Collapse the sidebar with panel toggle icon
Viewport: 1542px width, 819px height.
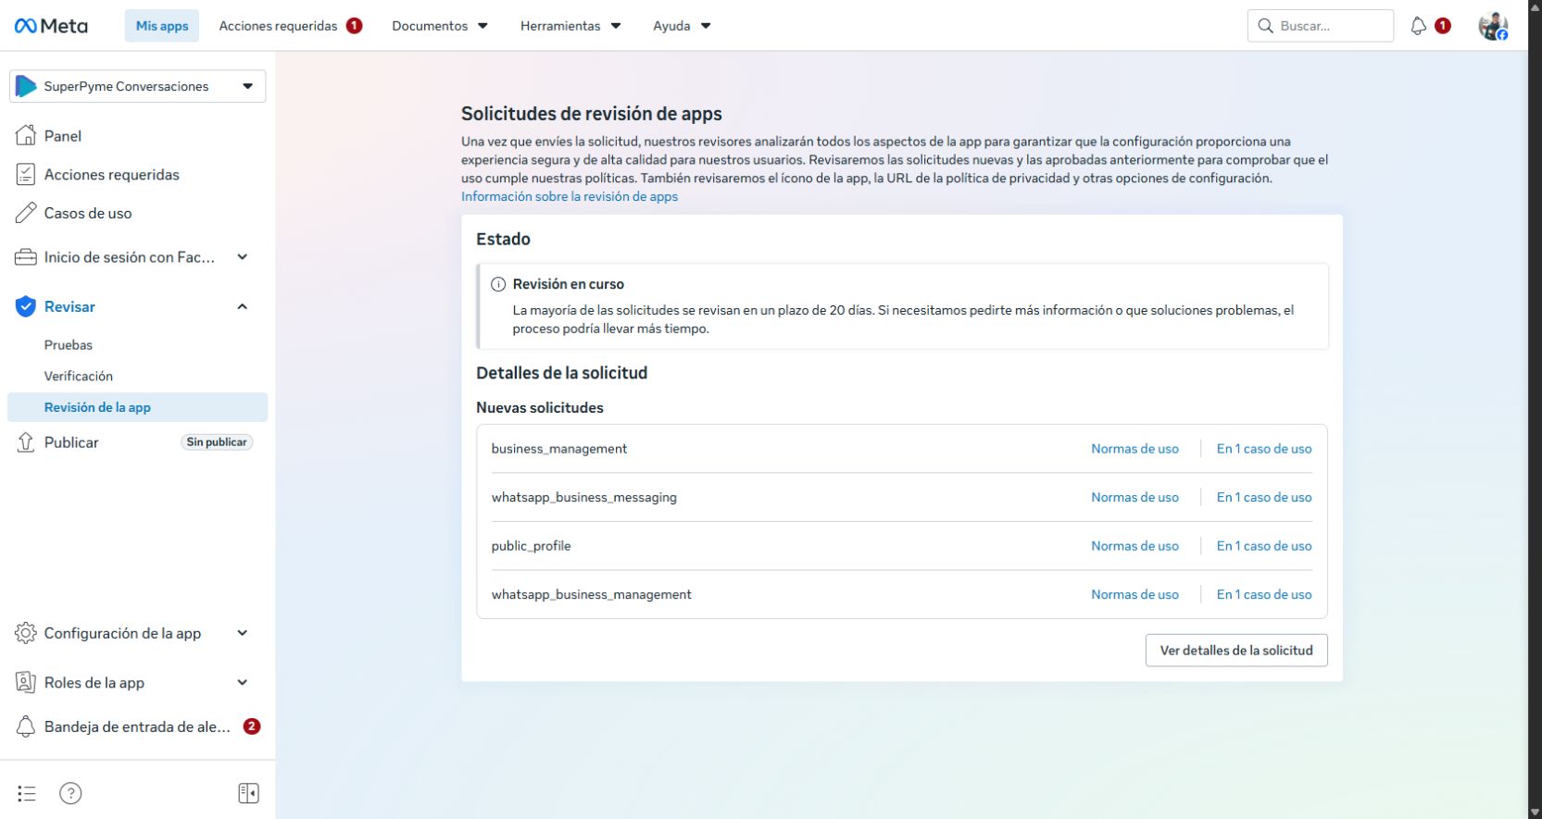(248, 793)
